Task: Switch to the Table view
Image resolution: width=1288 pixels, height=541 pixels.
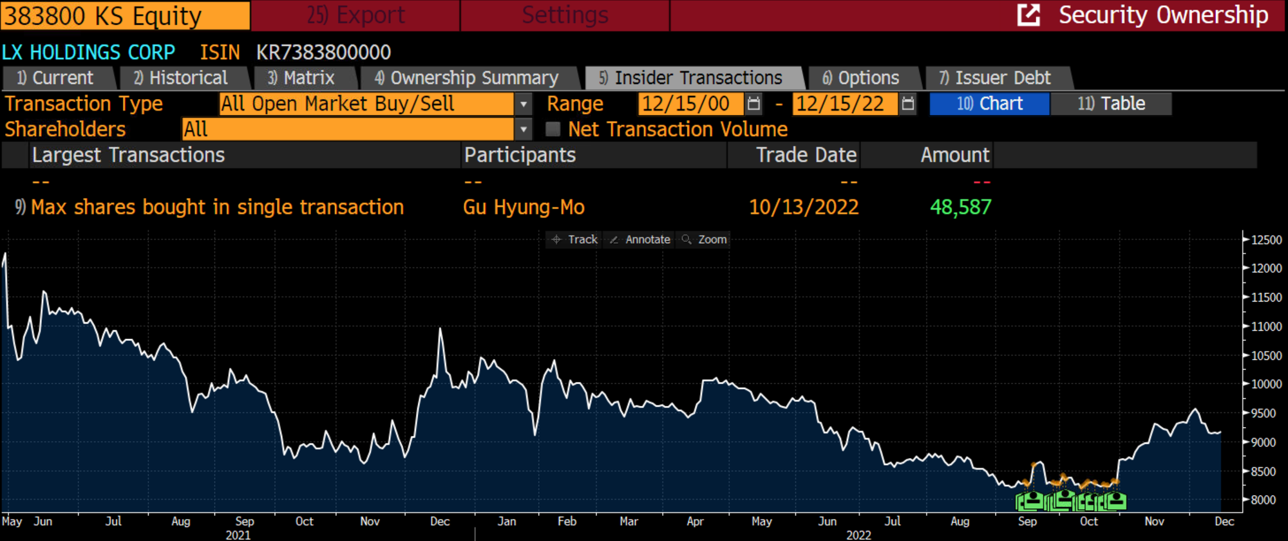Action: (x=1111, y=104)
